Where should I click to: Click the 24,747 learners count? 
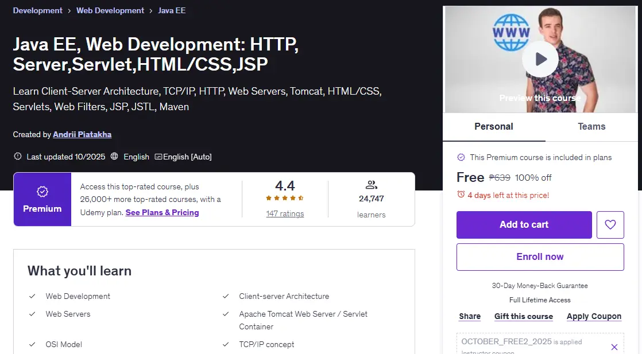coord(372,199)
